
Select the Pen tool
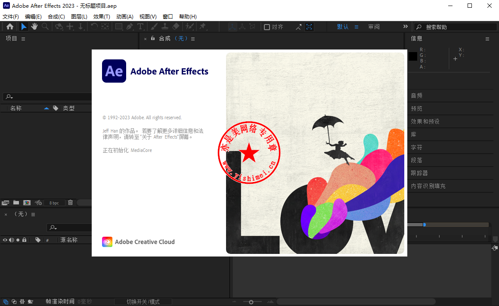click(x=130, y=27)
